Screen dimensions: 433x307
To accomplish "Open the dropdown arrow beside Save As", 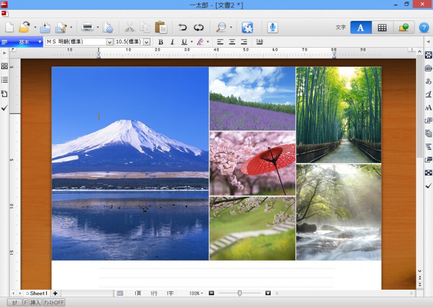I will click(71, 28).
